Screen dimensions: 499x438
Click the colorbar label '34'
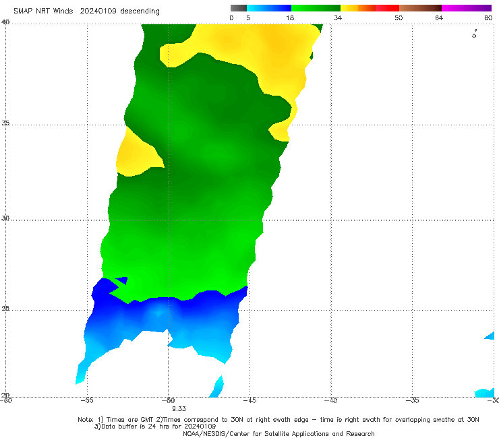(x=338, y=18)
